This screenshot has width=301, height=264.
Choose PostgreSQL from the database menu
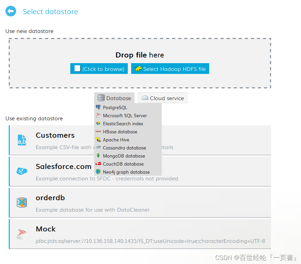[128, 107]
